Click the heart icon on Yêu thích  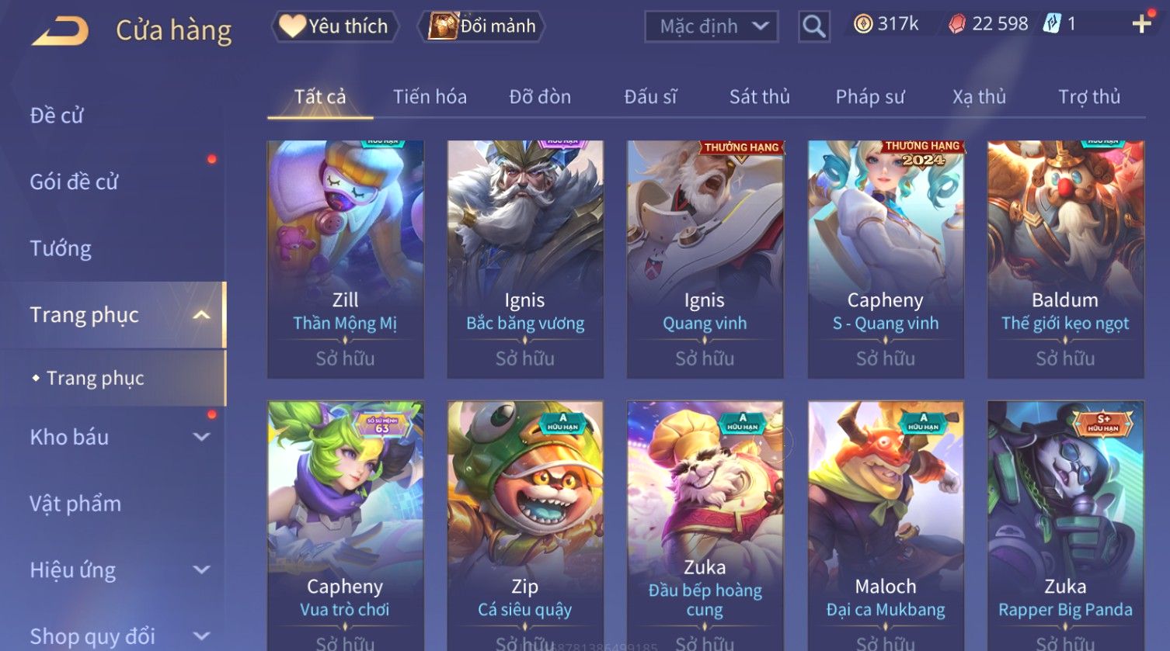(x=292, y=26)
